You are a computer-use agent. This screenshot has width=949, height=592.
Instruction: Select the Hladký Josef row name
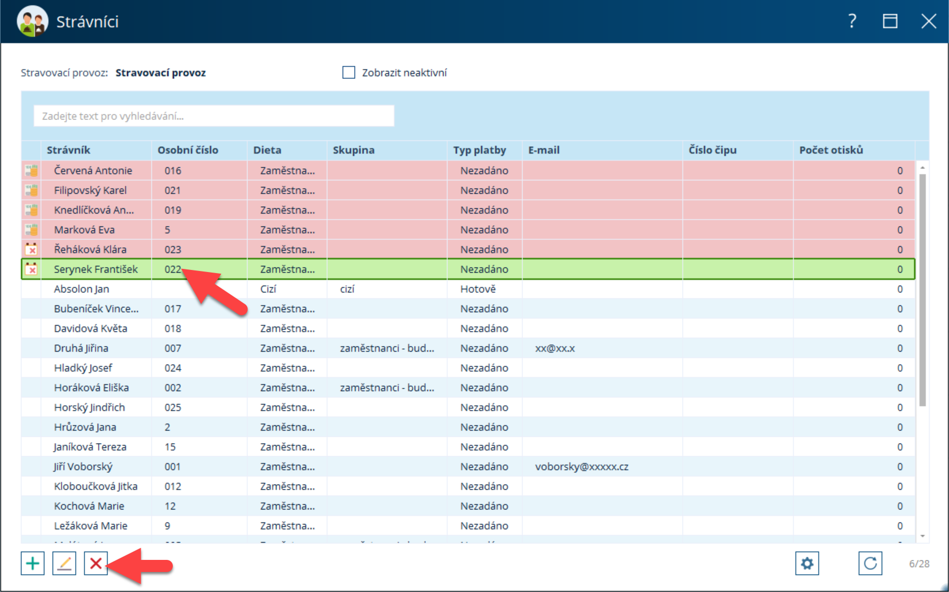[x=83, y=368]
